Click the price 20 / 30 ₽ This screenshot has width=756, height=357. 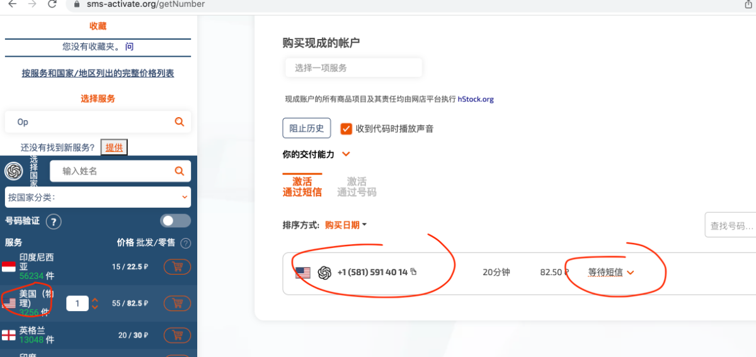tap(134, 336)
